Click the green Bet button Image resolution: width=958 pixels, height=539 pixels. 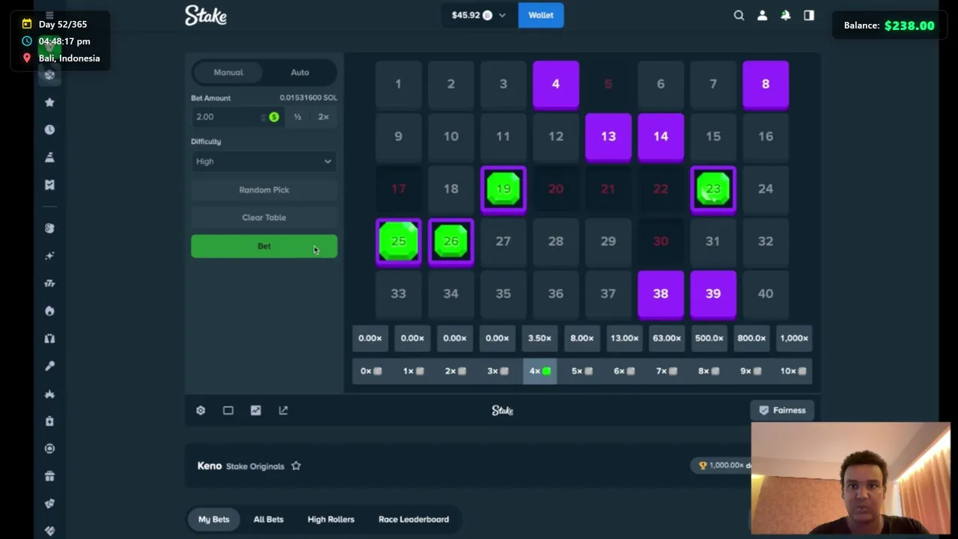[264, 246]
